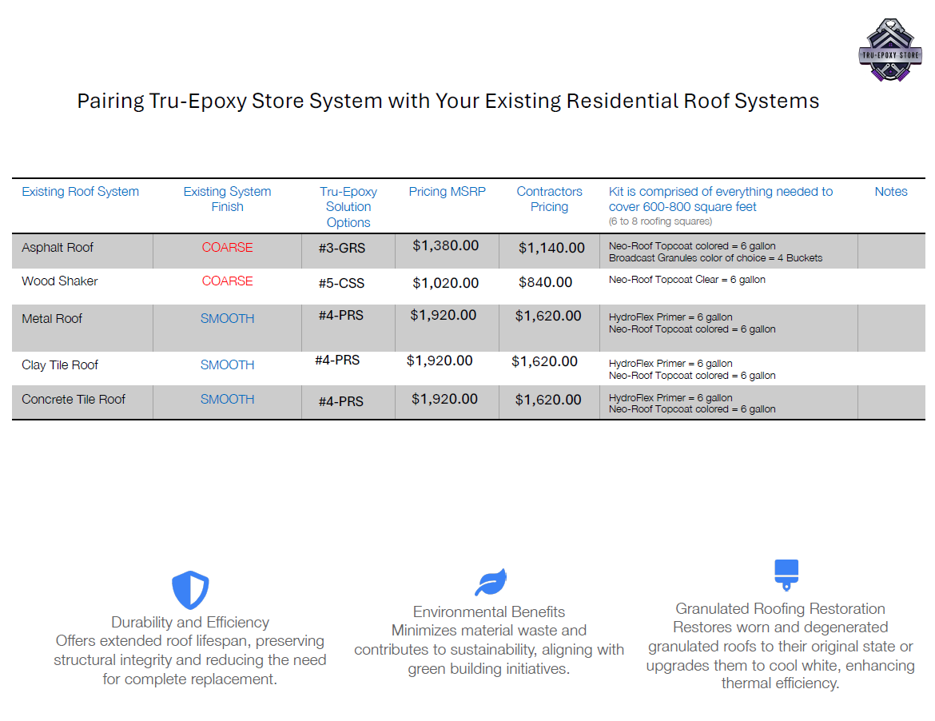Click the #5-CSS solution option
Viewport: 935px width, 721px height.
coord(341,283)
